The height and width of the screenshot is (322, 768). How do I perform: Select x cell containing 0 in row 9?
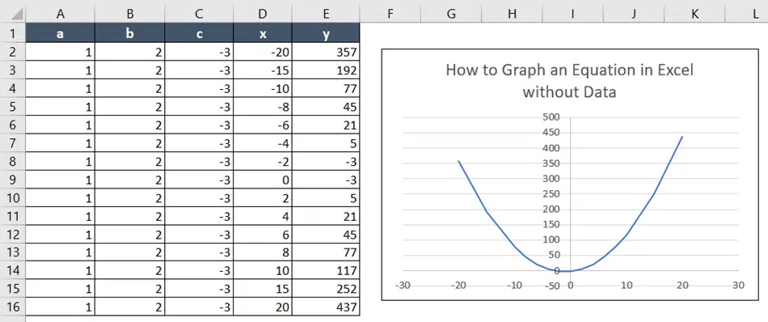(x=263, y=180)
